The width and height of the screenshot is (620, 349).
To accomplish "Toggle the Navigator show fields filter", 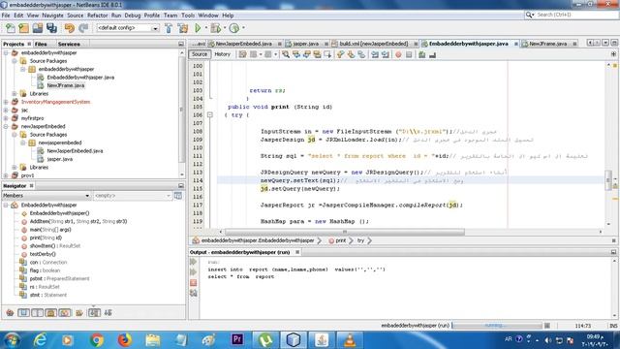I will point(23,313).
